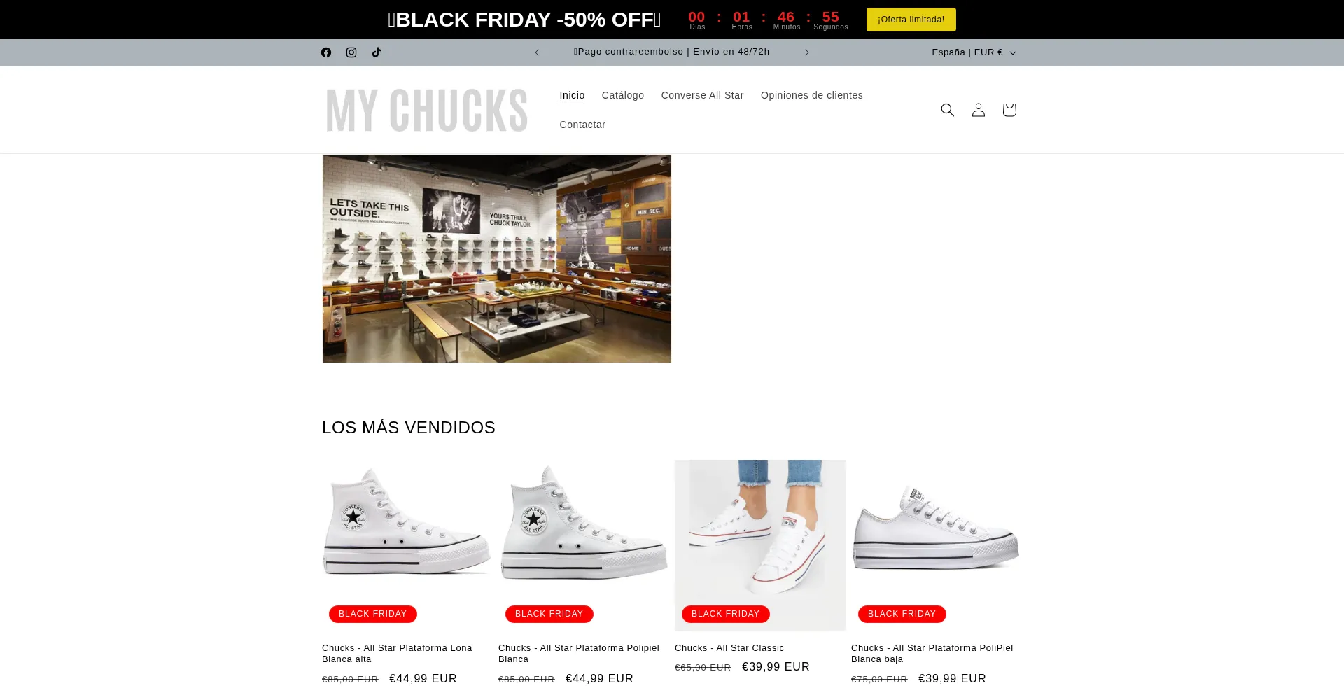Expand the España | EUR € country selector
The image size is (1344, 695).
(974, 52)
